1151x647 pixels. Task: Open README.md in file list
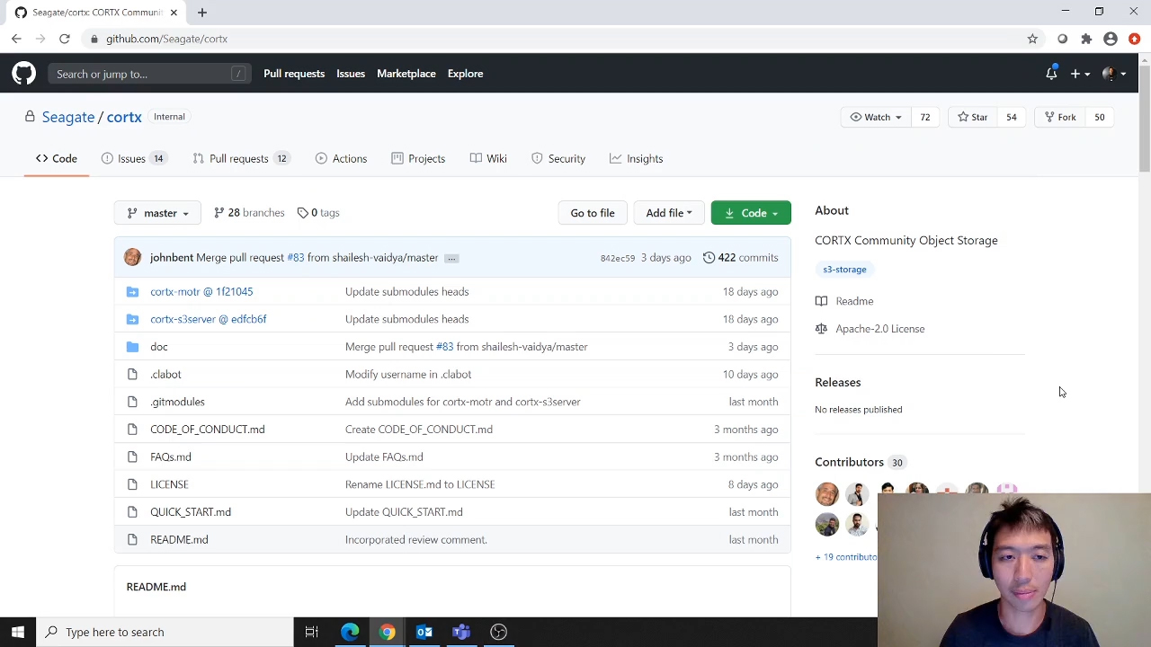(179, 539)
